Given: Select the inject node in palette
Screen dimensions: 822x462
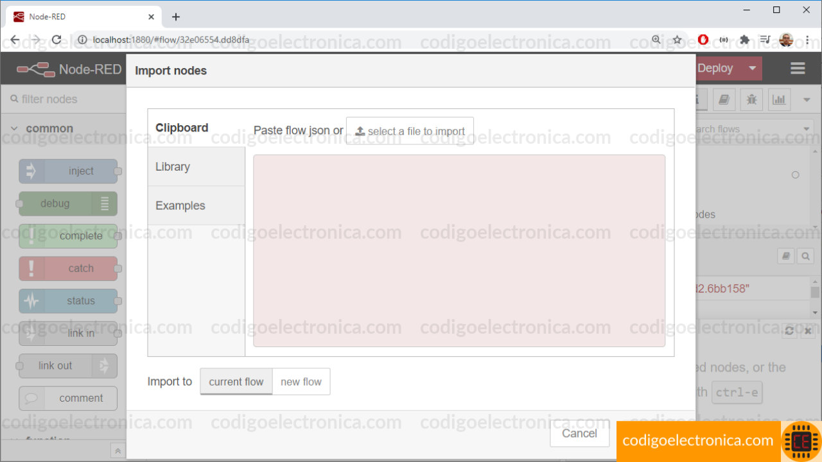Looking at the screenshot, I should (x=68, y=171).
